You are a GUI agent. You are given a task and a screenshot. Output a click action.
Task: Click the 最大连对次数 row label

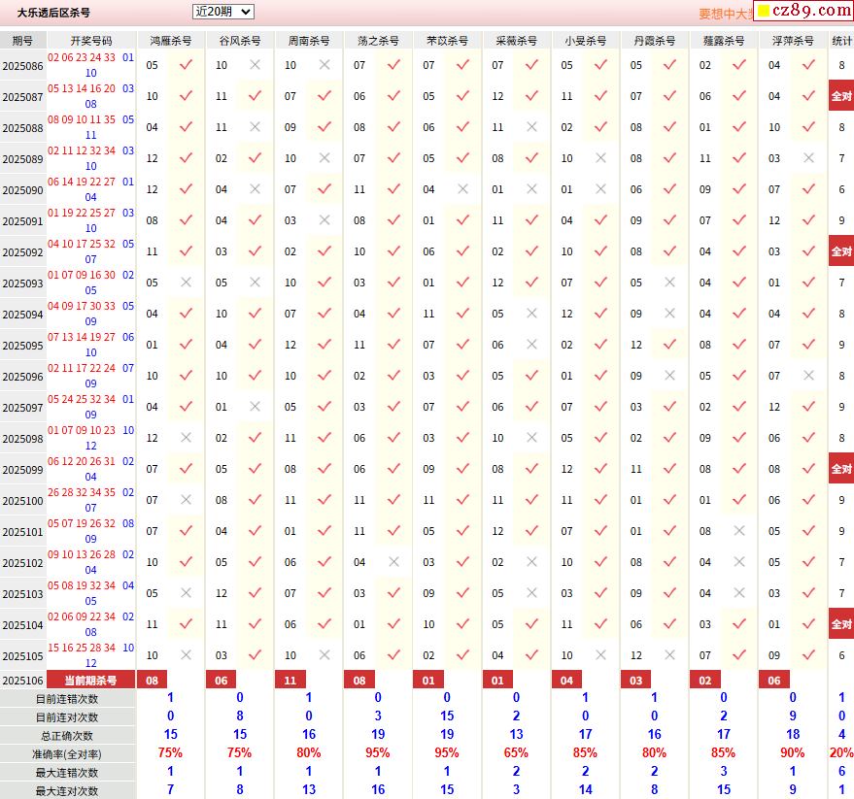click(x=67, y=790)
